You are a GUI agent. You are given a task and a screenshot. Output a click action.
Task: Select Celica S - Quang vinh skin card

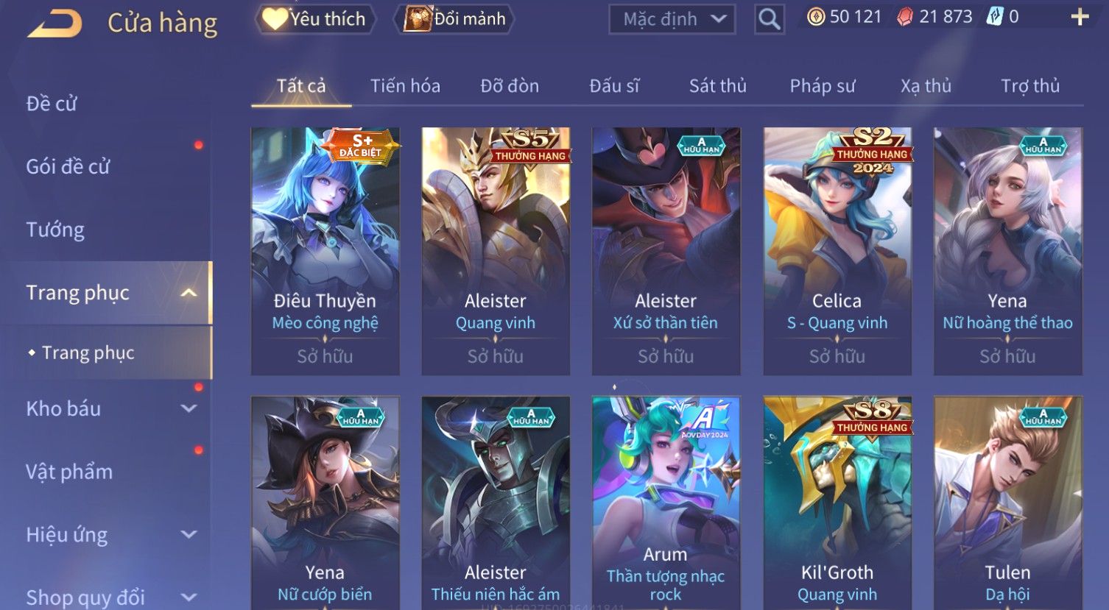pos(837,251)
